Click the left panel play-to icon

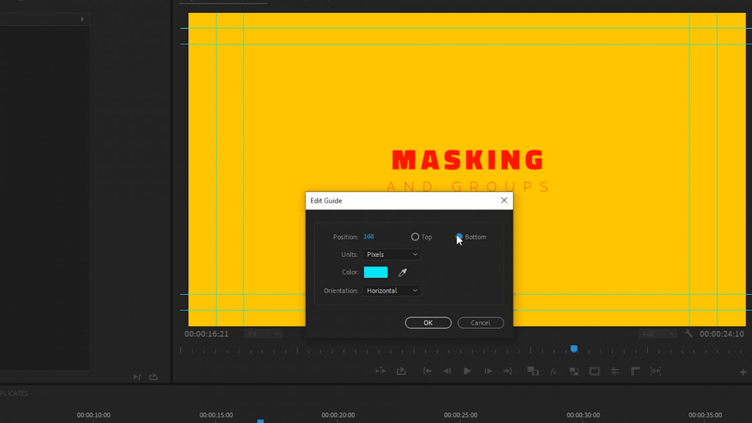tap(137, 377)
